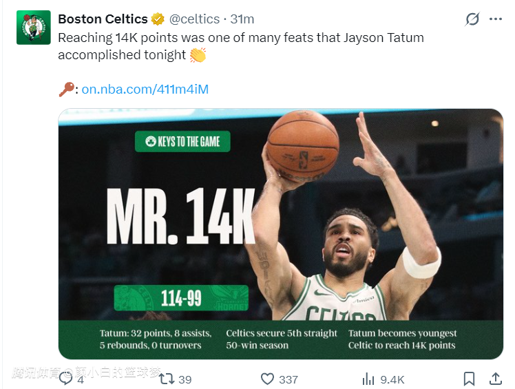Click the 9.4K views count

392,379
